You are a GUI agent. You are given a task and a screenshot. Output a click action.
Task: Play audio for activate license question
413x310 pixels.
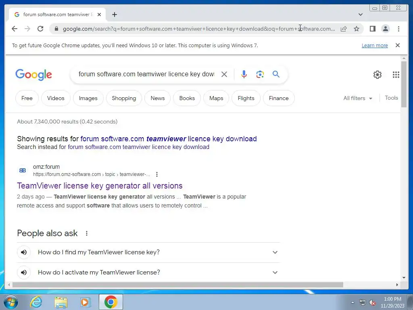pyautogui.click(x=24, y=272)
